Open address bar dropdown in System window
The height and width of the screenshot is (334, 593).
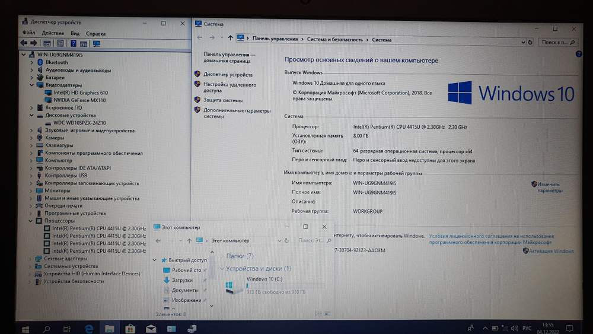point(523,42)
